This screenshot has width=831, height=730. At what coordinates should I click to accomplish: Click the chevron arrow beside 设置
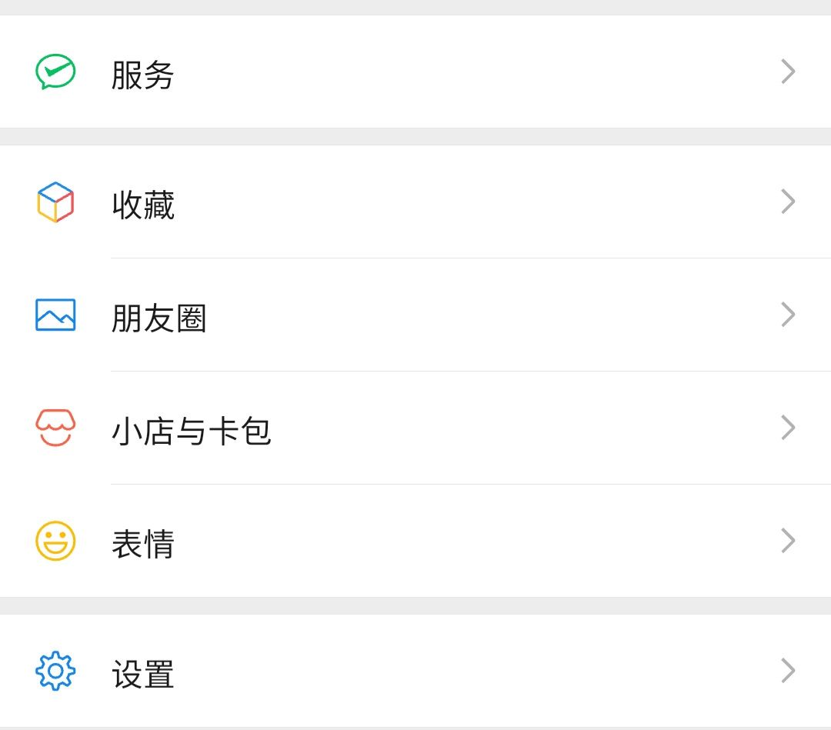point(788,672)
